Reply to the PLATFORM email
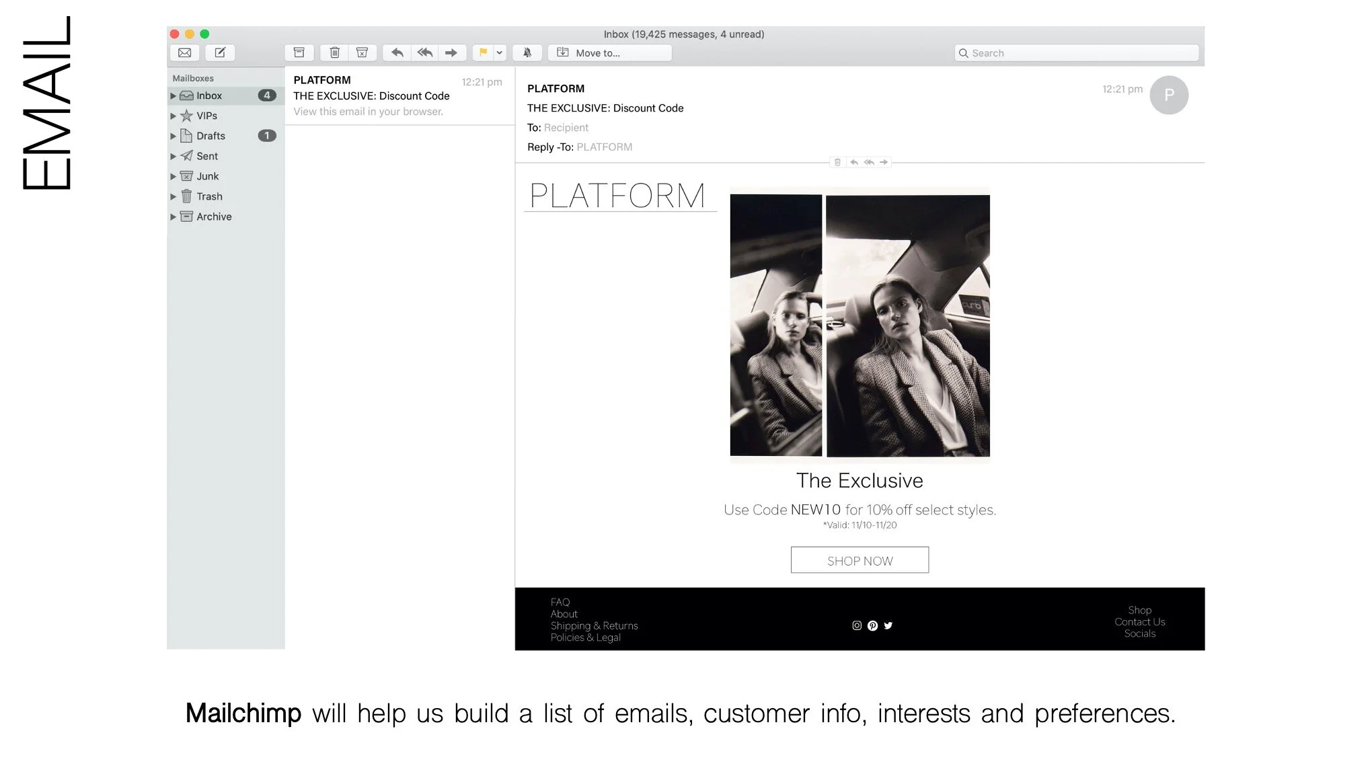1372x772 pixels. click(397, 52)
